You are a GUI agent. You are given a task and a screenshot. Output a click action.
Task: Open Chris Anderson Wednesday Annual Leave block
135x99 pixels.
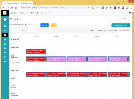(x=97, y=59)
